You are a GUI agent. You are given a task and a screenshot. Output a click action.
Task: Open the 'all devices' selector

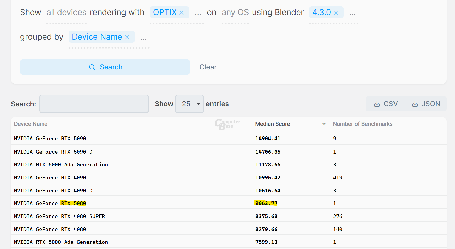tap(66, 12)
